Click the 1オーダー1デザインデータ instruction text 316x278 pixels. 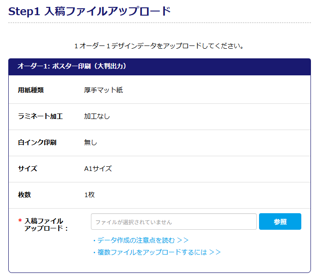(159, 46)
